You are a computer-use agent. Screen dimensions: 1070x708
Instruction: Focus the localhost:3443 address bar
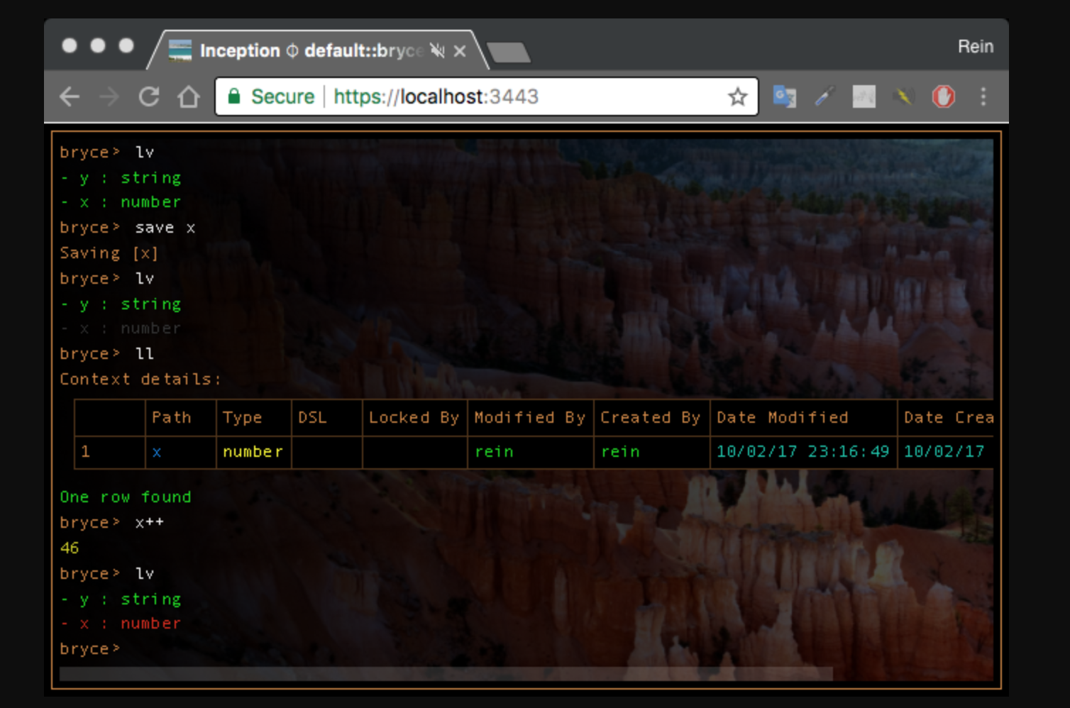[487, 96]
